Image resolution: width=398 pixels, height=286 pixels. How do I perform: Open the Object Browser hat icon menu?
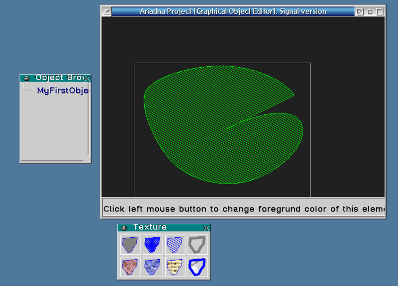[26, 78]
